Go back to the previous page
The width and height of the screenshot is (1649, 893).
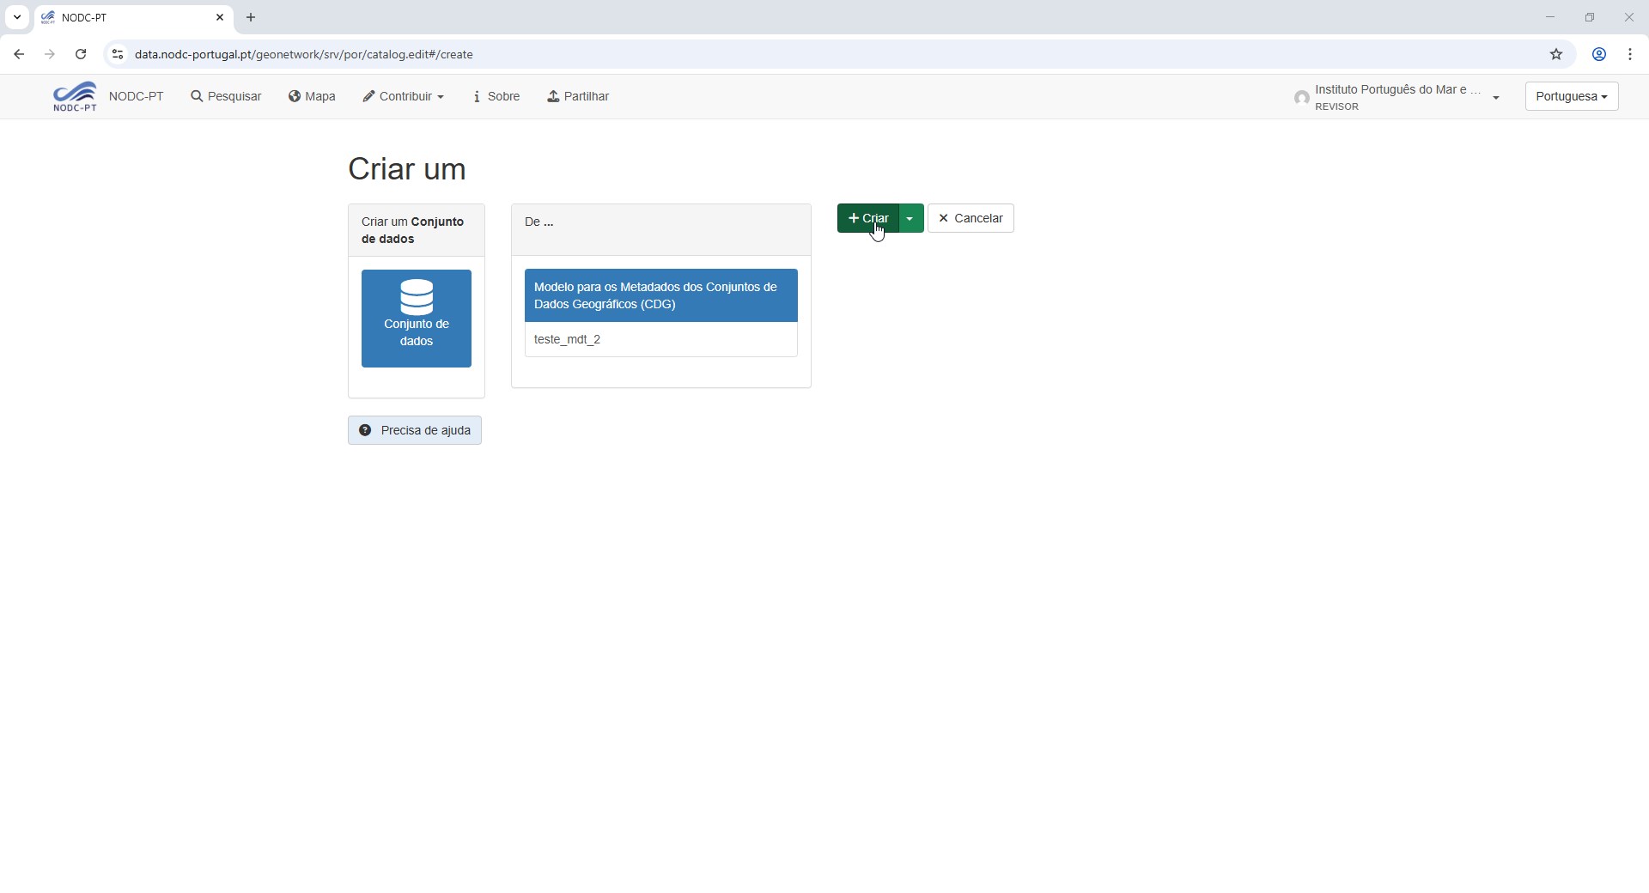19,54
